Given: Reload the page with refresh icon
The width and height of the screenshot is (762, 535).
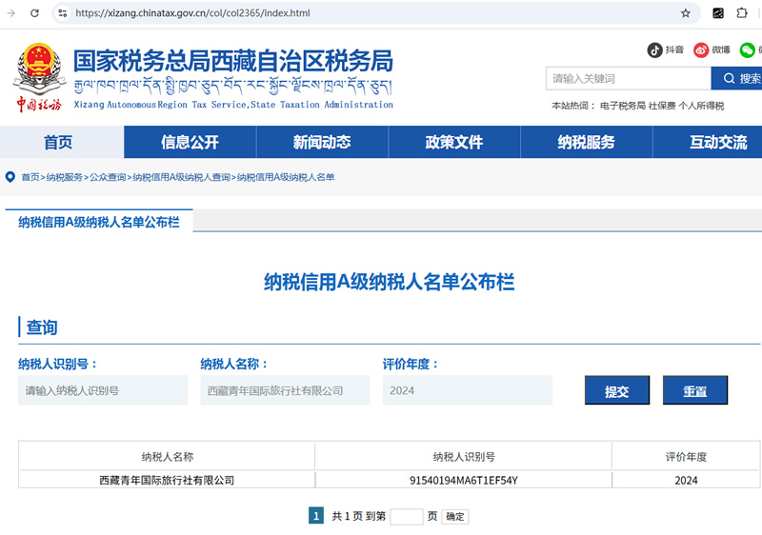Looking at the screenshot, I should tap(35, 13).
